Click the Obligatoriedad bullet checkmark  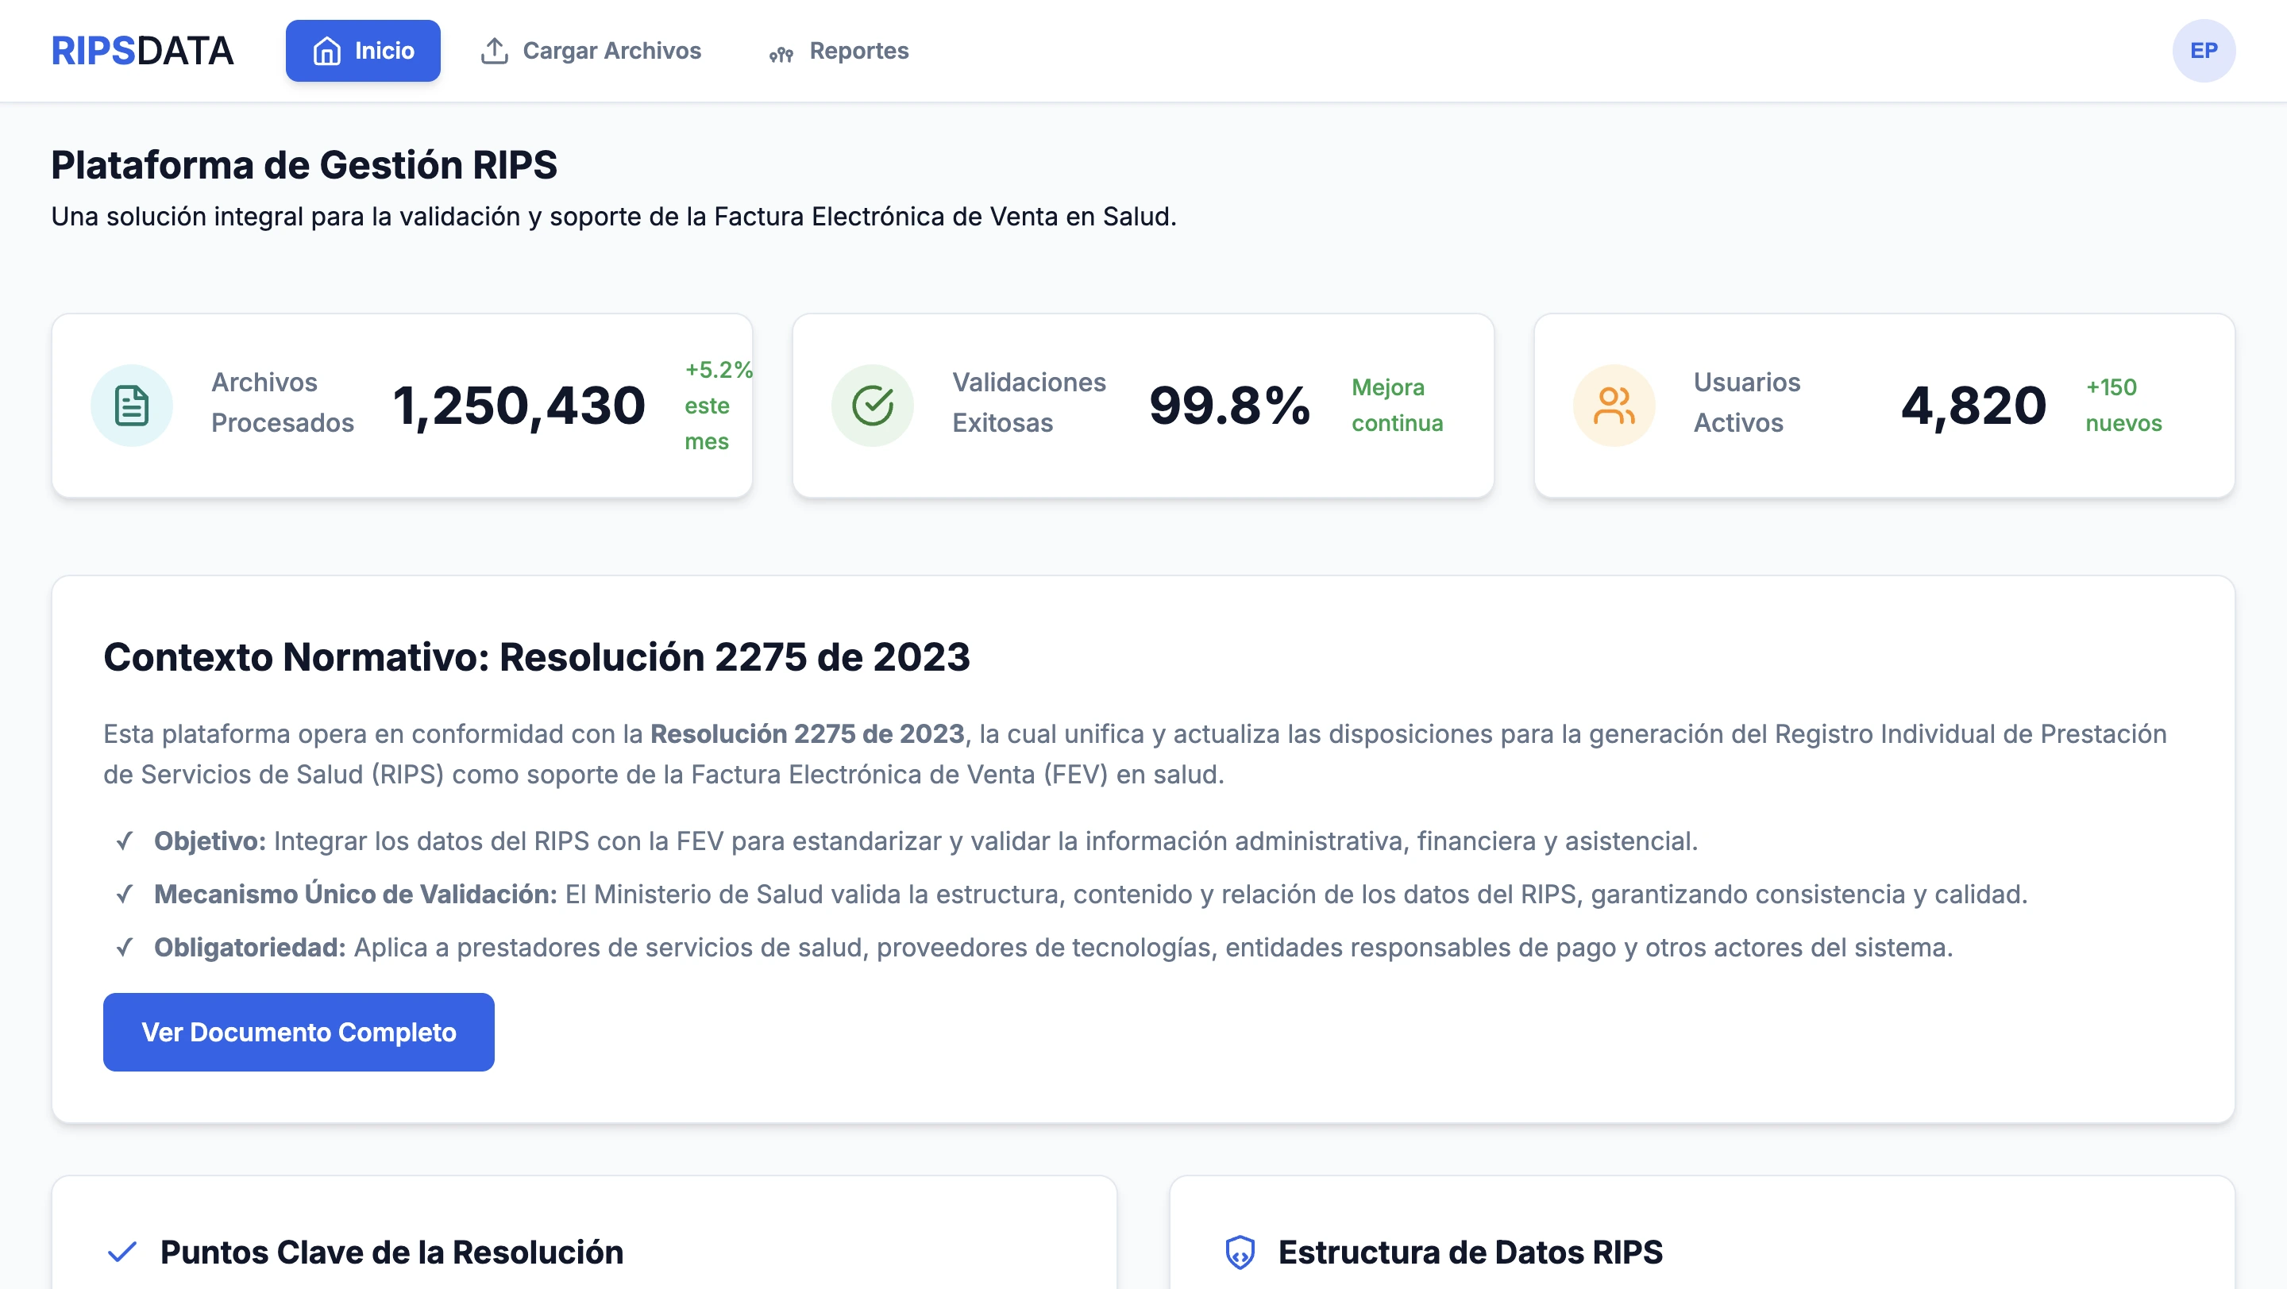125,948
